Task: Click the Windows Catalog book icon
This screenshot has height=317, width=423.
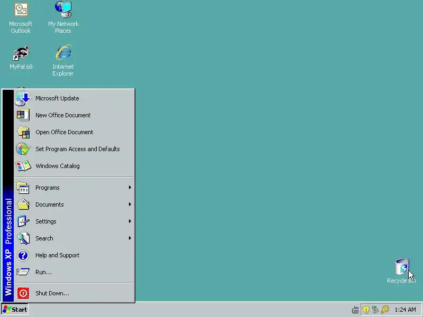Action: click(23, 166)
